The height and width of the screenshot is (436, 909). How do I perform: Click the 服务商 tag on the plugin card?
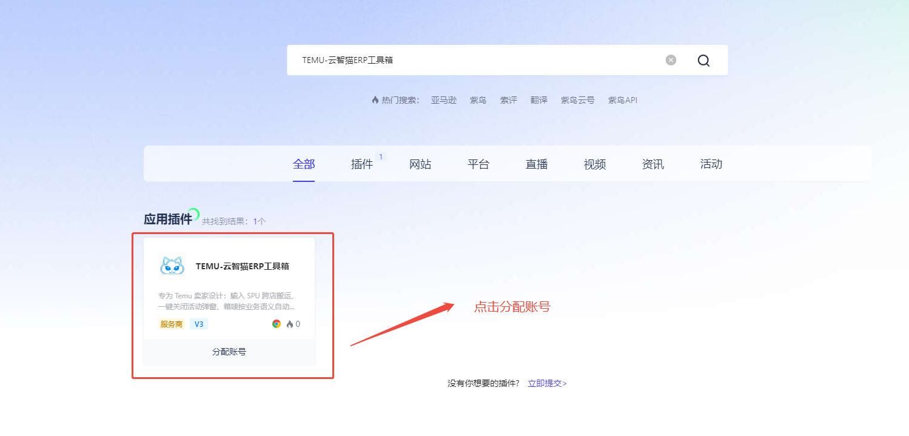(x=172, y=324)
